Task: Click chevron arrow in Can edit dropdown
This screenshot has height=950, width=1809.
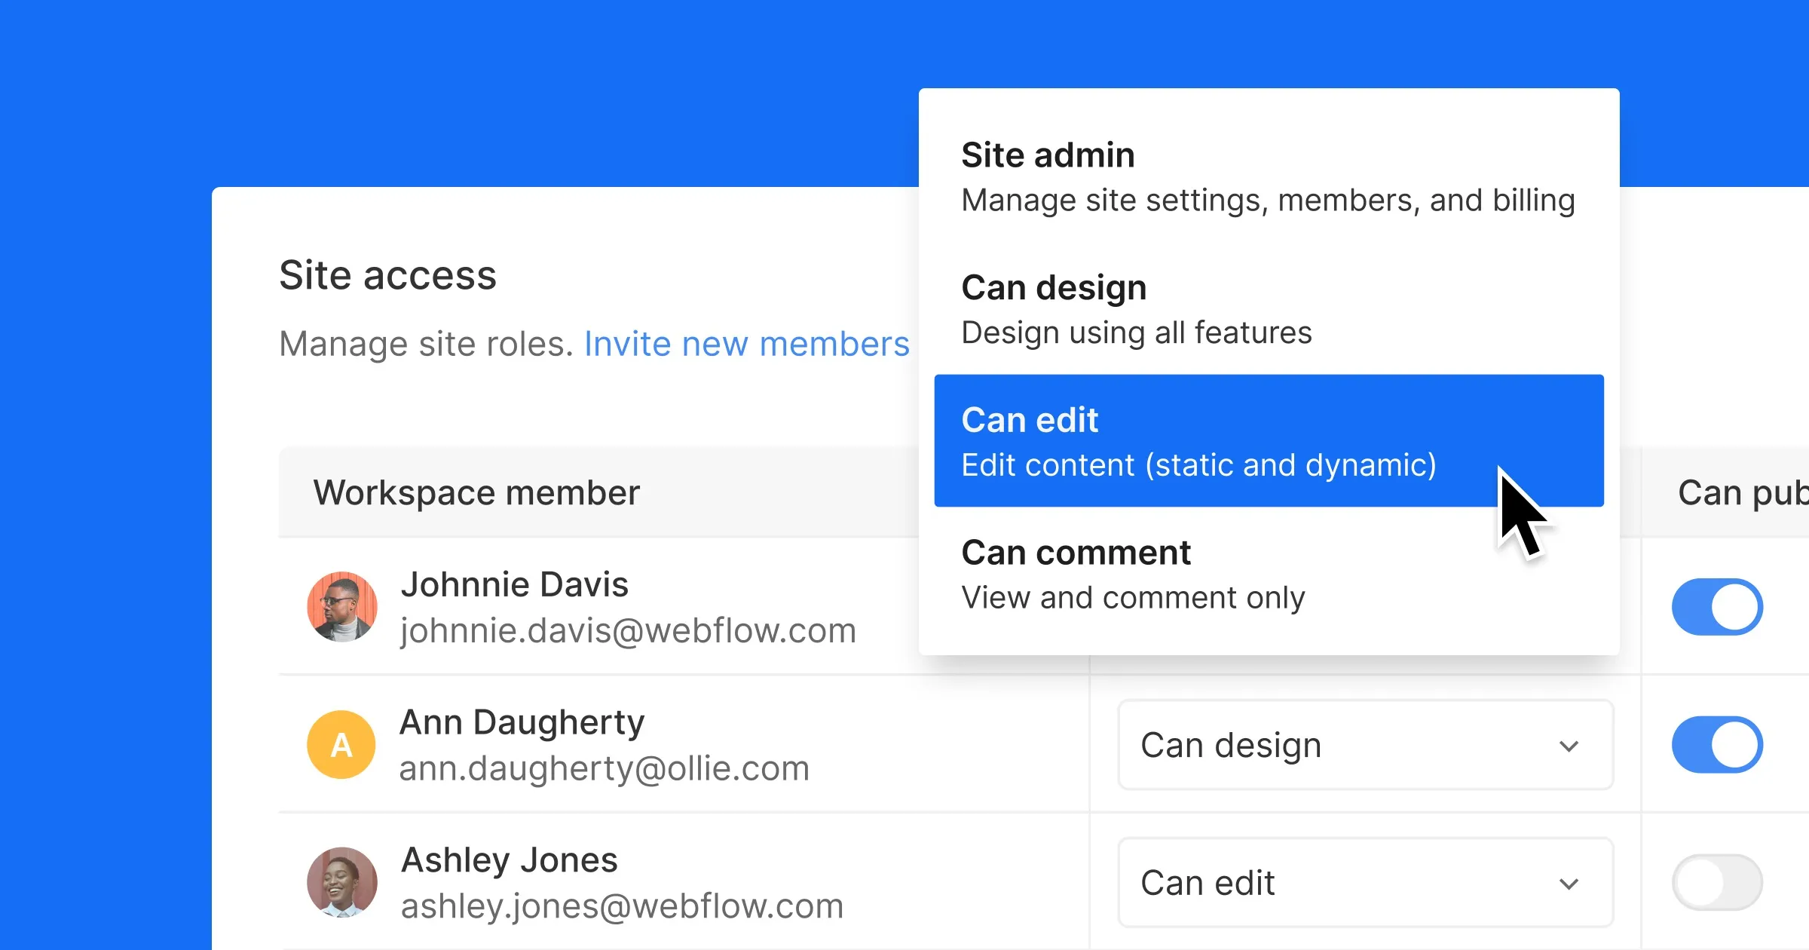Action: pos(1569,884)
